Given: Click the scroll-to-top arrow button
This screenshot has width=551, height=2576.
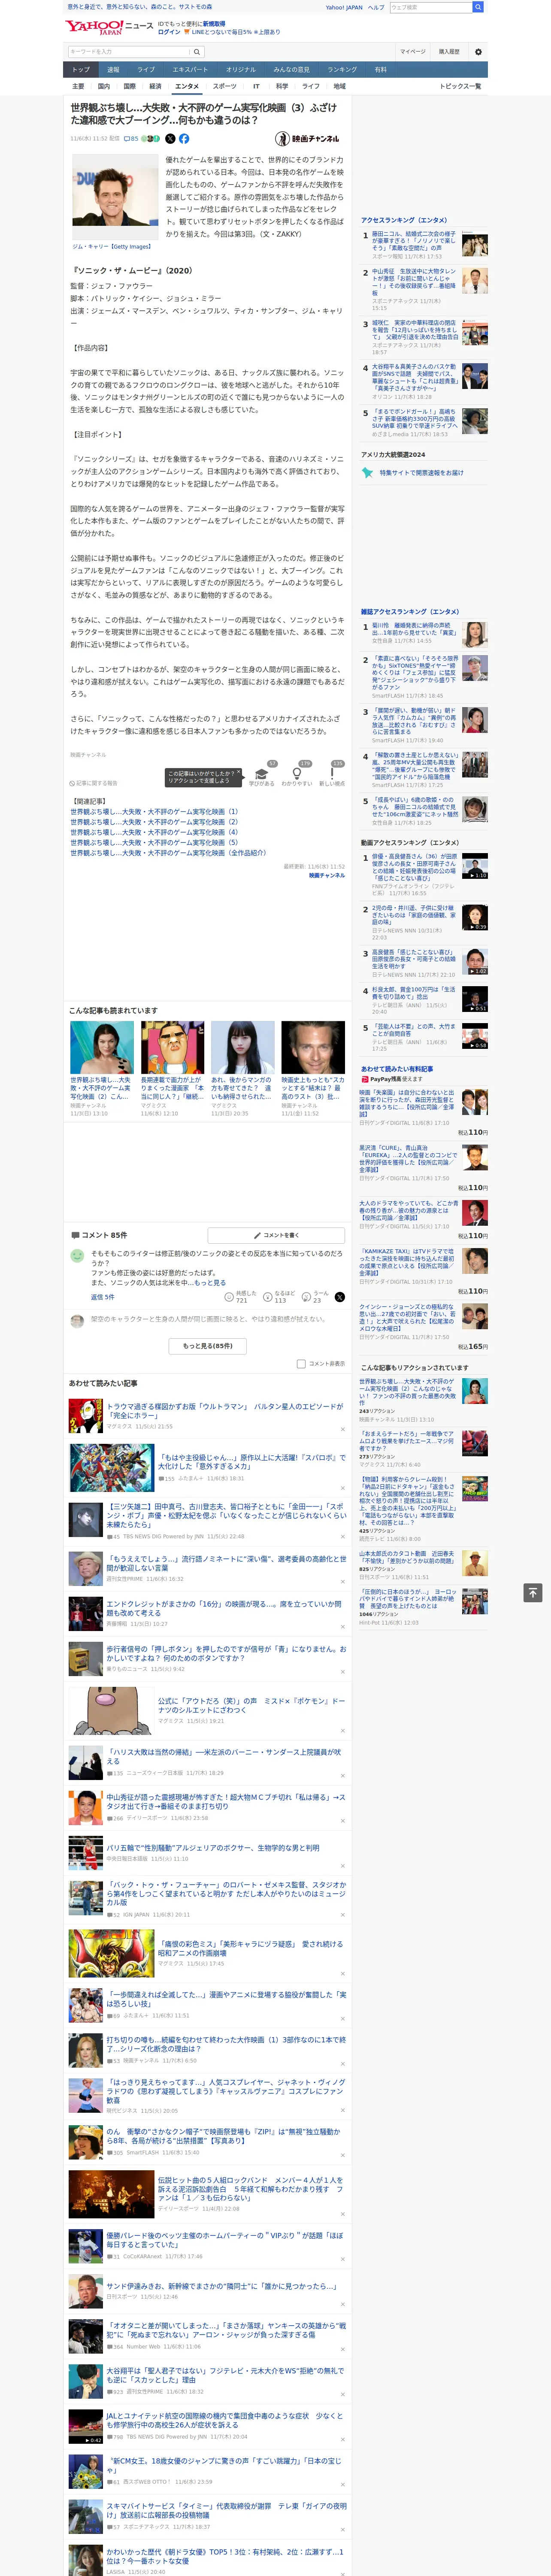Looking at the screenshot, I should point(533,1592).
